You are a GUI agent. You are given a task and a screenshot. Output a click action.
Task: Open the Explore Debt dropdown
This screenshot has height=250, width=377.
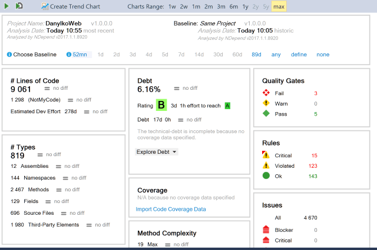156,152
